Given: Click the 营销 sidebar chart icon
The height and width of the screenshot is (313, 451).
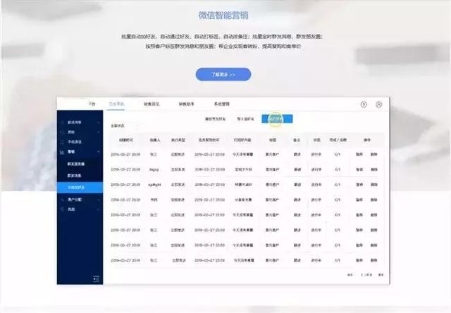Looking at the screenshot, I should tap(62, 152).
